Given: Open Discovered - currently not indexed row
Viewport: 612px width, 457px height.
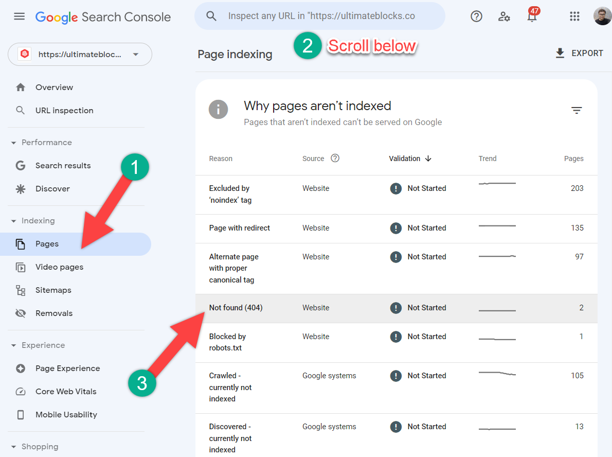Looking at the screenshot, I should (x=396, y=435).
